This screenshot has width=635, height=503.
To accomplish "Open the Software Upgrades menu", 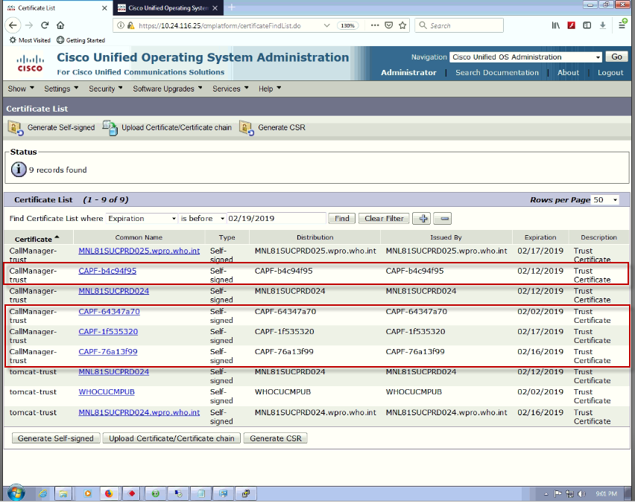I will click(168, 89).
